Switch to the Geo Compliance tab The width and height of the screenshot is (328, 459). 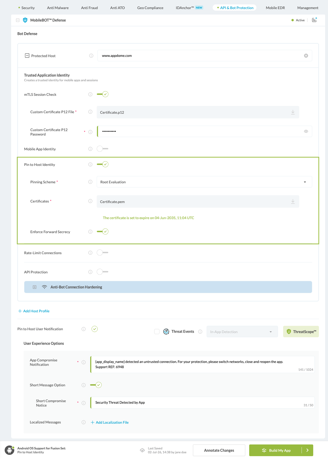pos(150,8)
